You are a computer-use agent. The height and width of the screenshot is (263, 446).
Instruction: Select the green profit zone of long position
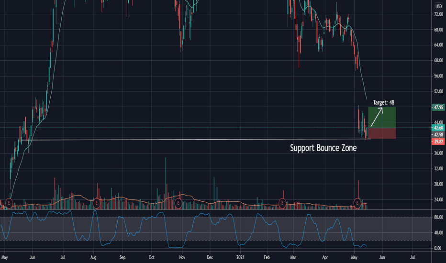coord(382,118)
